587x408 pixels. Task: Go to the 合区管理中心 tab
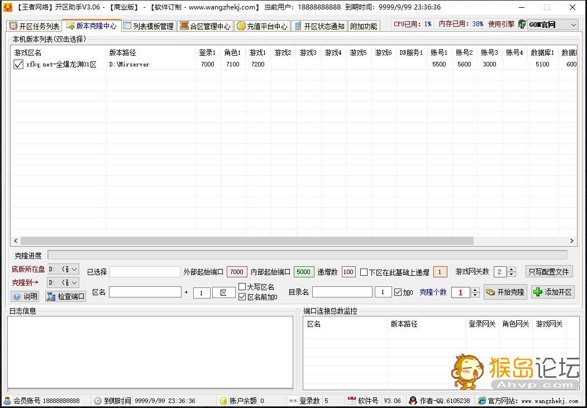pyautogui.click(x=205, y=26)
